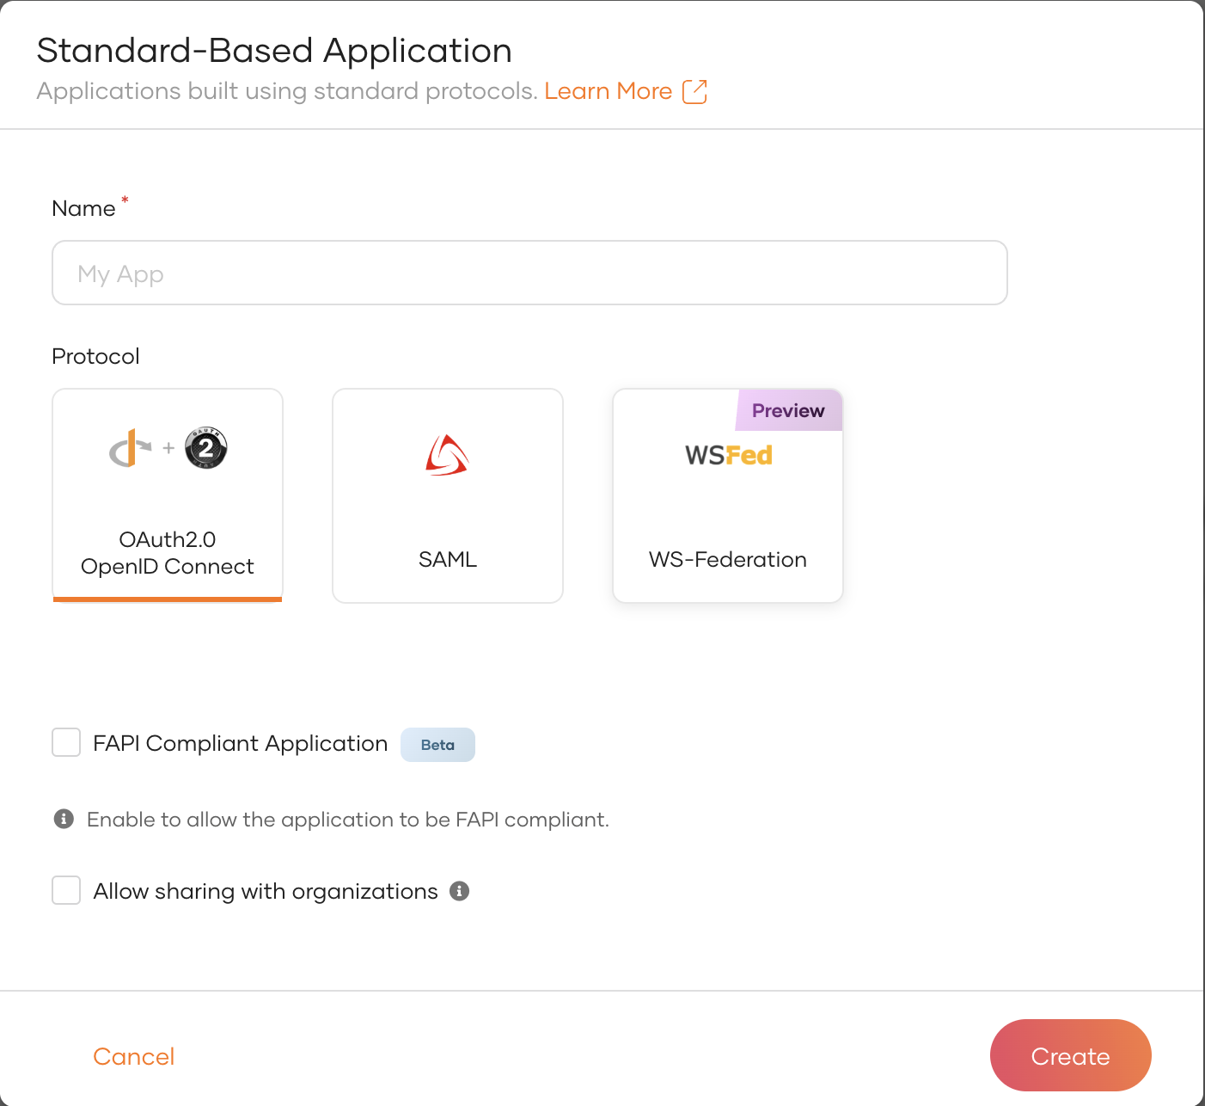
Task: Select the OAuth2.0 OpenID Connect protocol
Action: coord(168,552)
